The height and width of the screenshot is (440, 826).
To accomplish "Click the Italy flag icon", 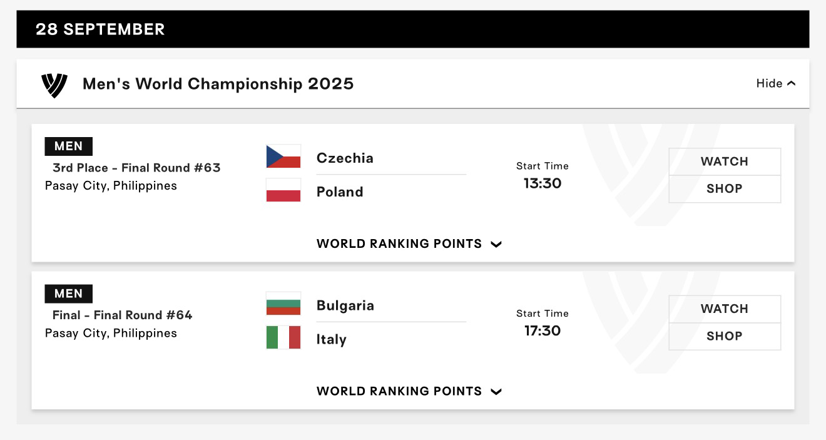I will pos(283,337).
